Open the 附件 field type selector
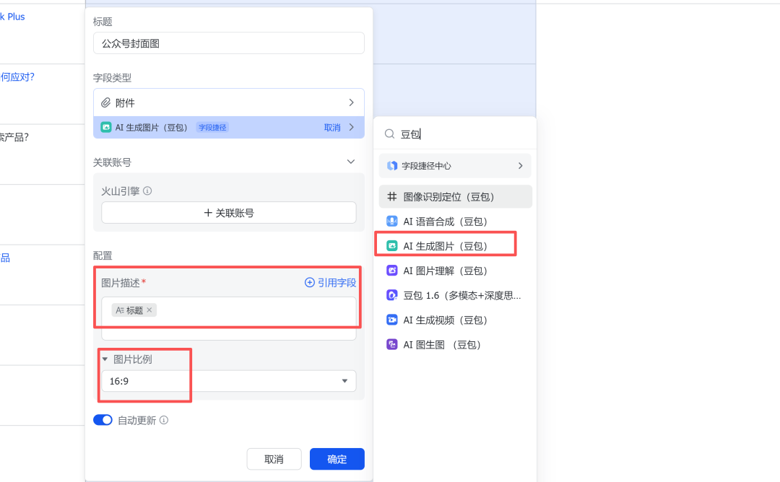The width and height of the screenshot is (780, 482). [x=228, y=102]
